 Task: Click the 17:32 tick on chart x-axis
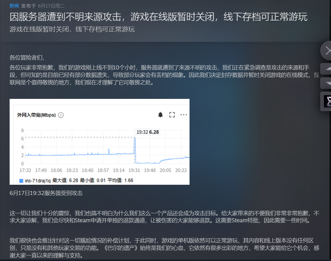[25, 170]
